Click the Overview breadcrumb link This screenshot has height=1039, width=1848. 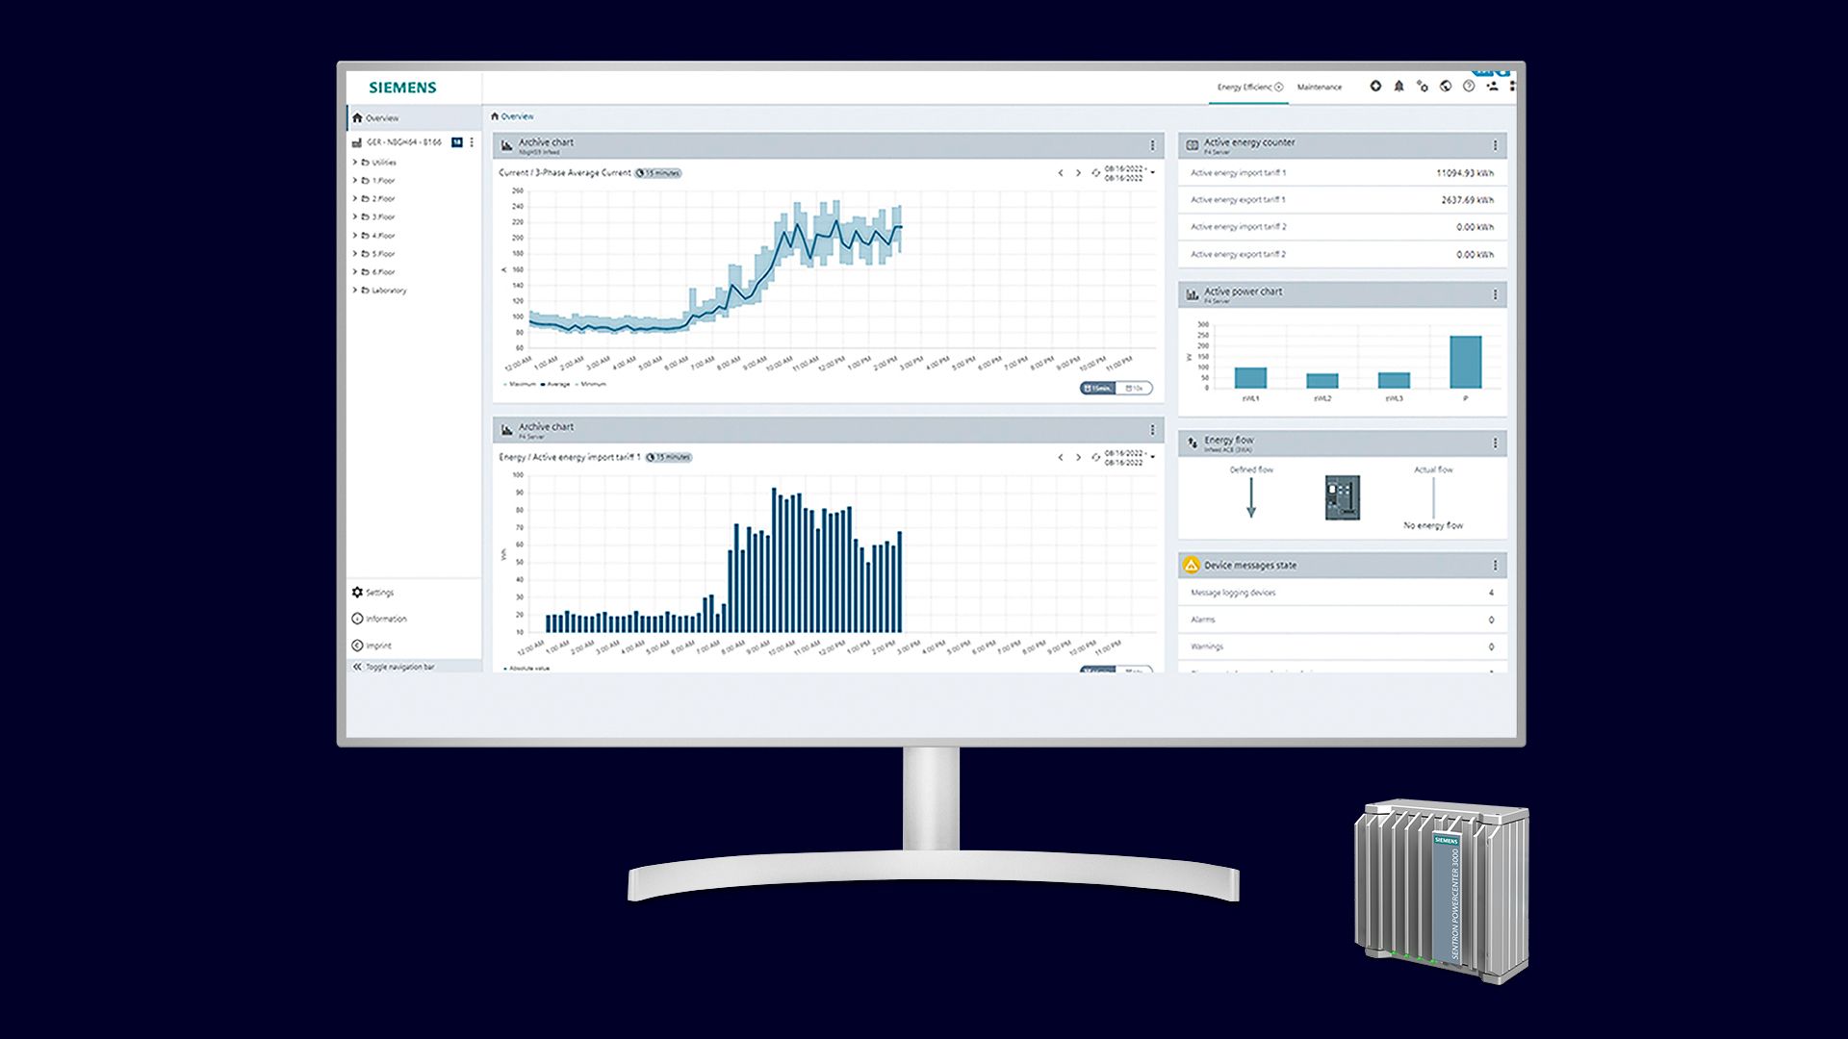tap(517, 116)
